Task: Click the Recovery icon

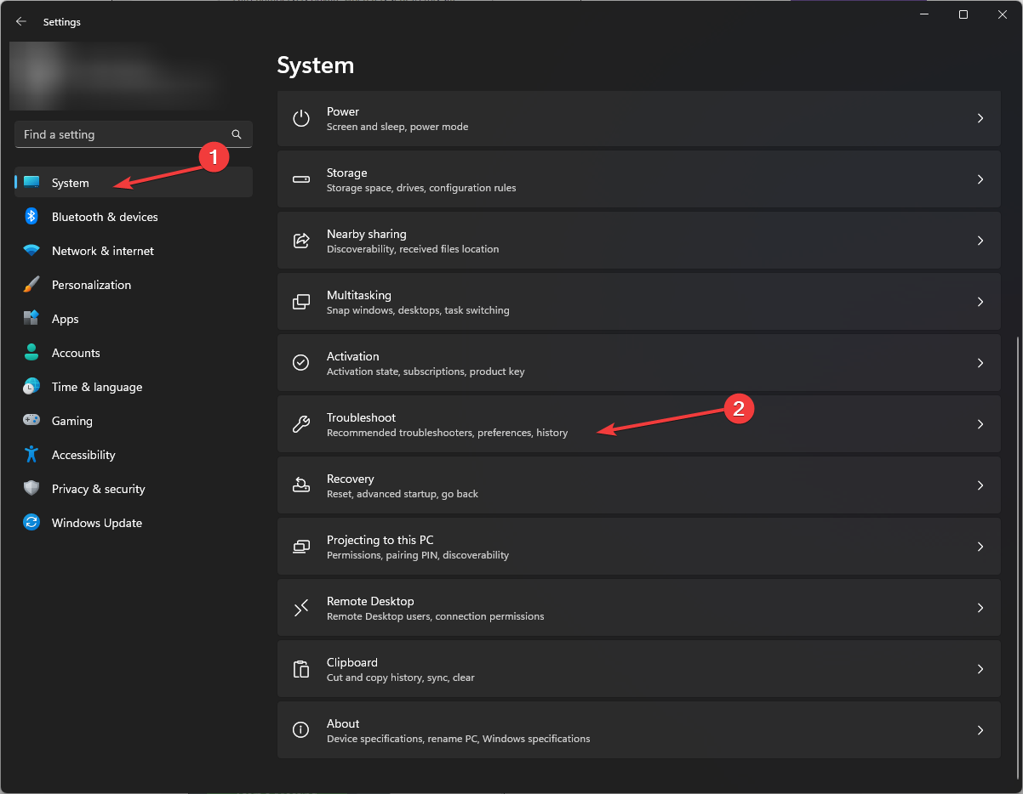Action: pyautogui.click(x=301, y=485)
